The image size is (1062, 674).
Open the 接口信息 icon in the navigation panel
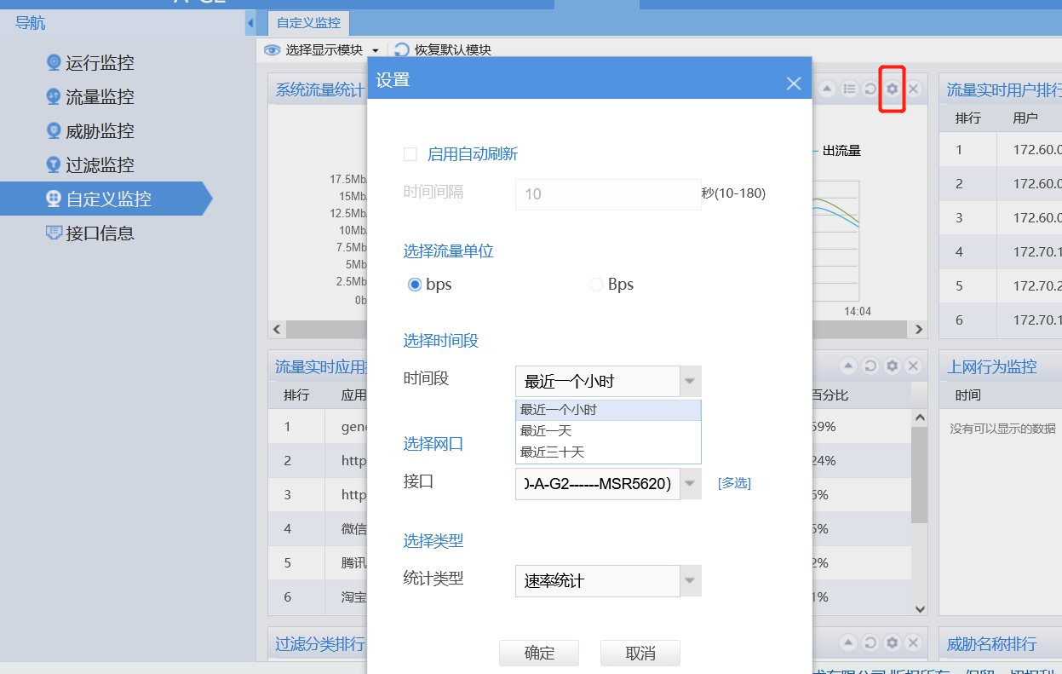tap(54, 233)
